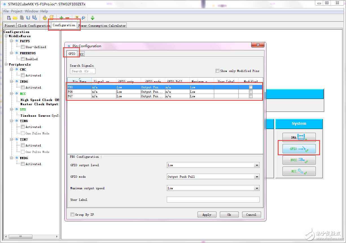
Task: Click the gear icon beside FATFS
Action: point(17,41)
